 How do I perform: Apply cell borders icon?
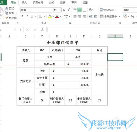41,16
